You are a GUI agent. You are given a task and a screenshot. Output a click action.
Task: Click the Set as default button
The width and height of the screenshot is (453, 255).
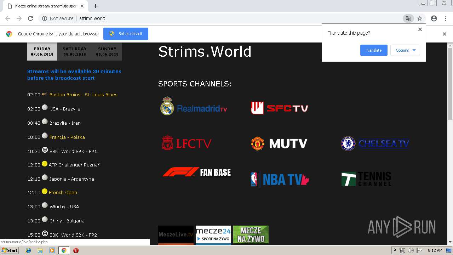coord(126,34)
